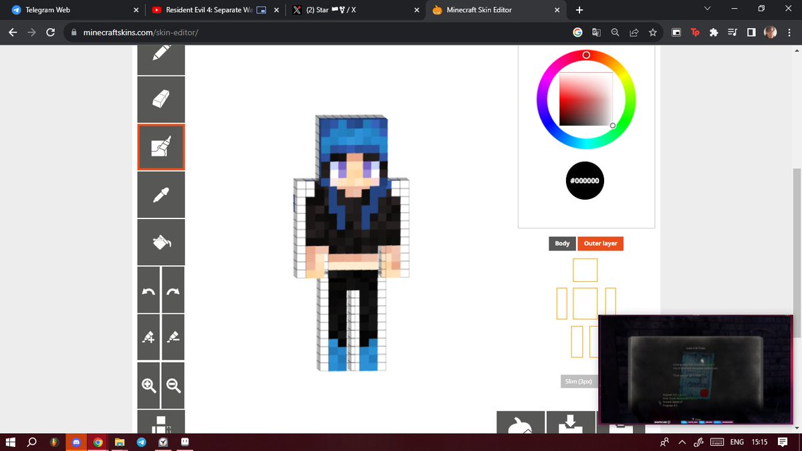This screenshot has width=802, height=451.
Task: Switch to Outer layer
Action: (x=600, y=243)
